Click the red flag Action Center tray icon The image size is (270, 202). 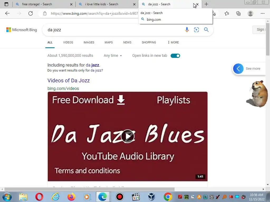click(231, 197)
